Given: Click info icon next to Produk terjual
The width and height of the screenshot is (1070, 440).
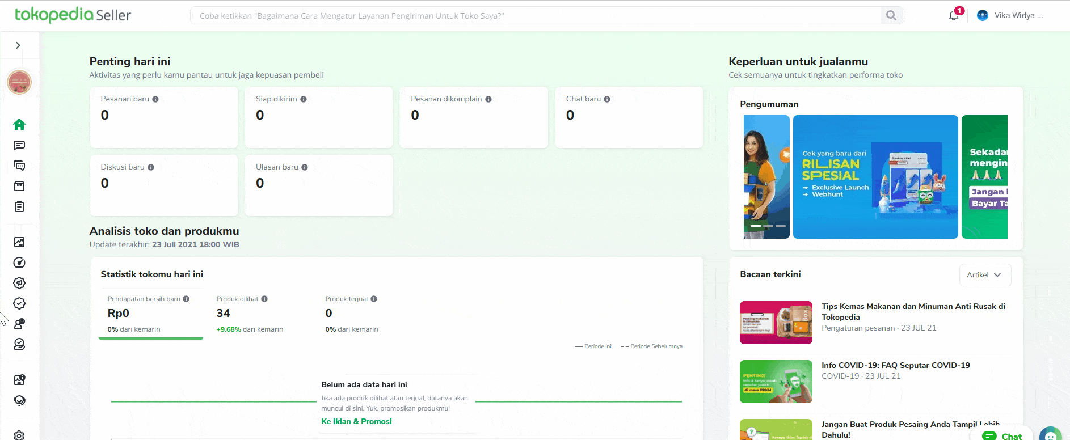Looking at the screenshot, I should [x=374, y=299].
